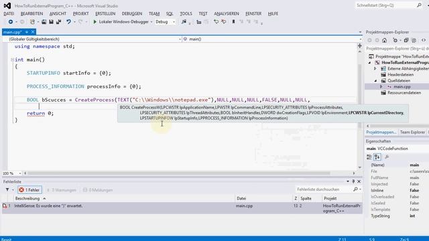Click Collapse All icon in Projektmappen-Explorer
The height and width of the screenshot is (241, 429).
[x=406, y=40]
